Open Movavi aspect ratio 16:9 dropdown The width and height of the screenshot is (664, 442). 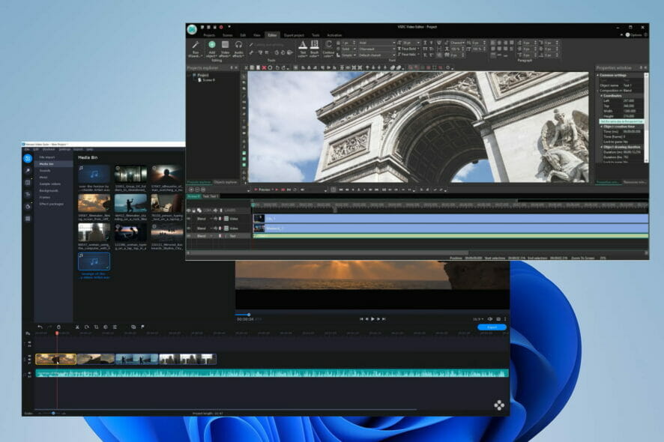[x=478, y=319]
